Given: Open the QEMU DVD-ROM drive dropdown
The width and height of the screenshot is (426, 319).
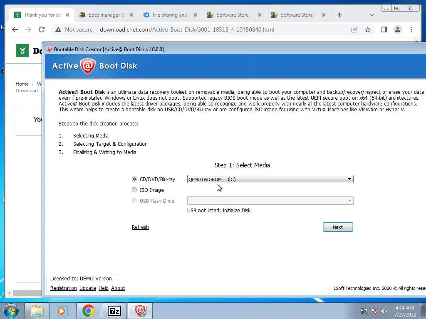Looking at the screenshot, I should 270,179.
